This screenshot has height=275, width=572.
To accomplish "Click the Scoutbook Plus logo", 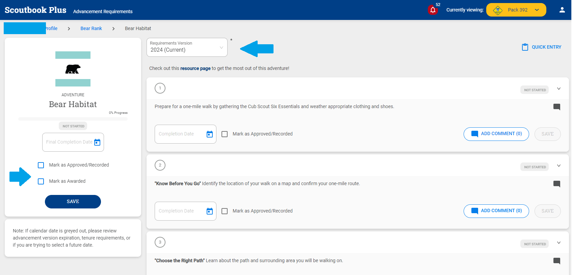I will [x=35, y=10].
